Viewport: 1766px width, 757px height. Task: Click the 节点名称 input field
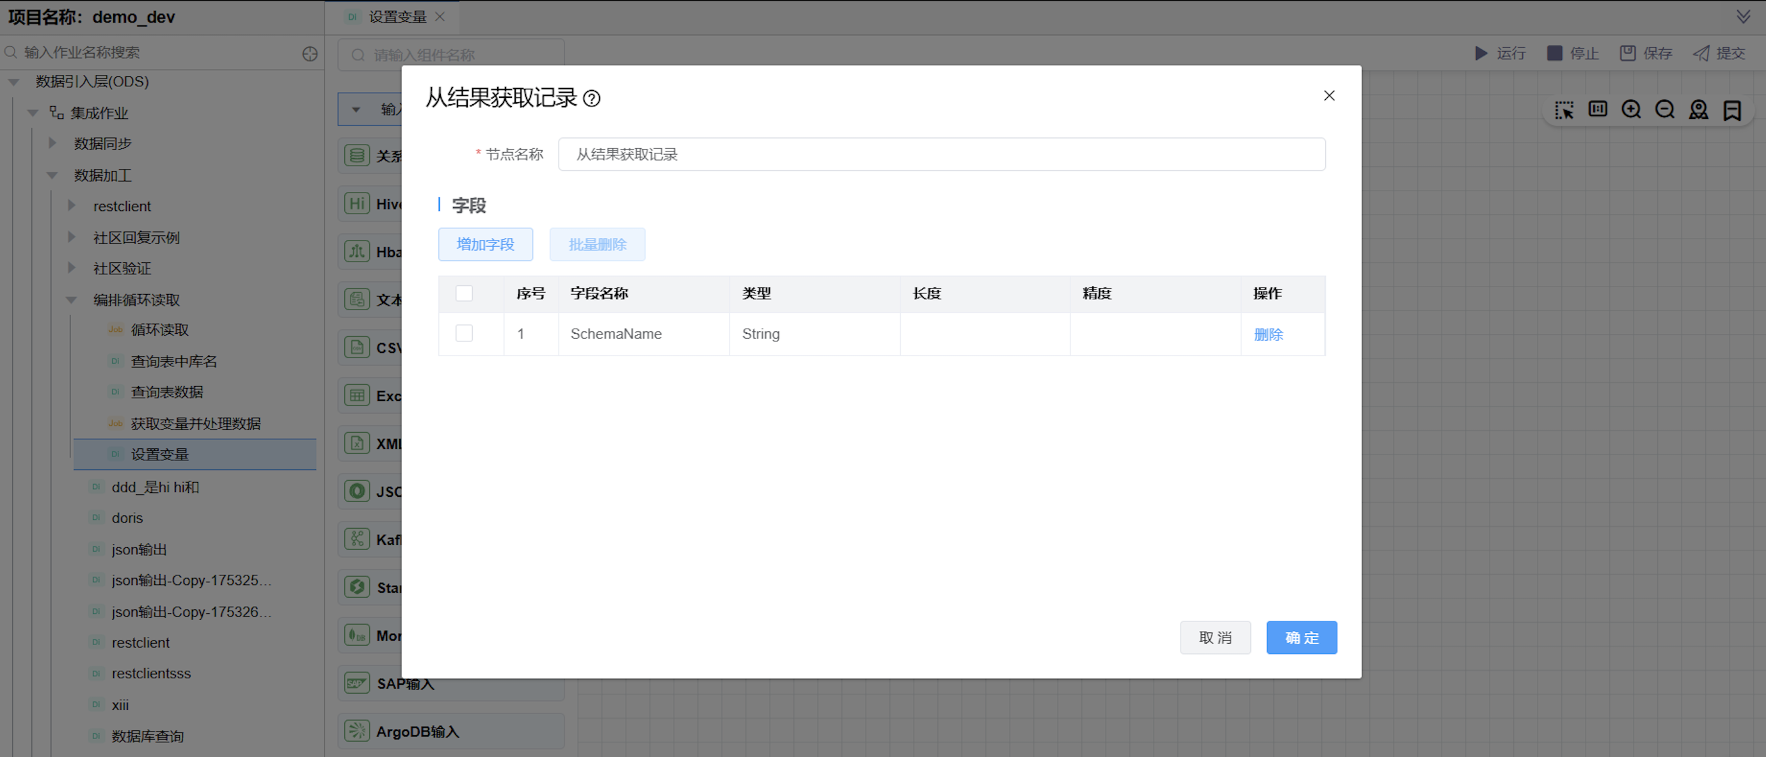tap(941, 154)
